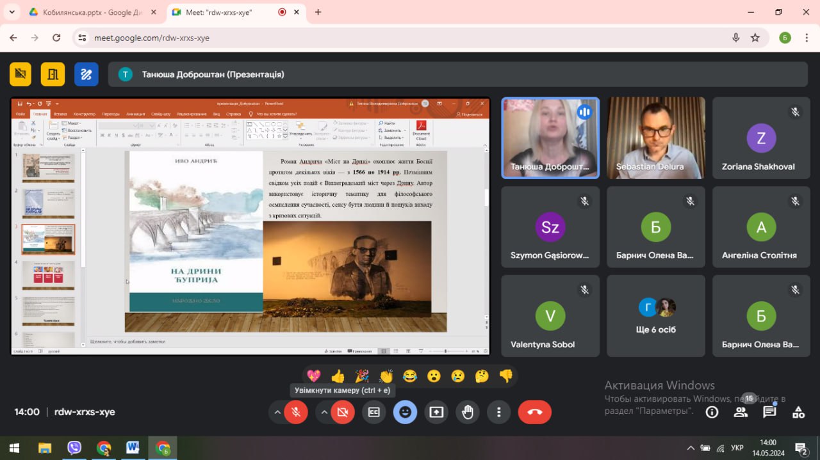This screenshot has height=460, width=820.
Task: Click the emoji reactions button
Action: (405, 413)
